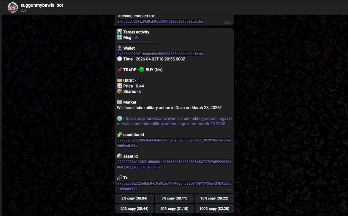This screenshot has width=348, height=216.
Task: Tap 20% copy ($0.44) button
Action: coord(134,209)
